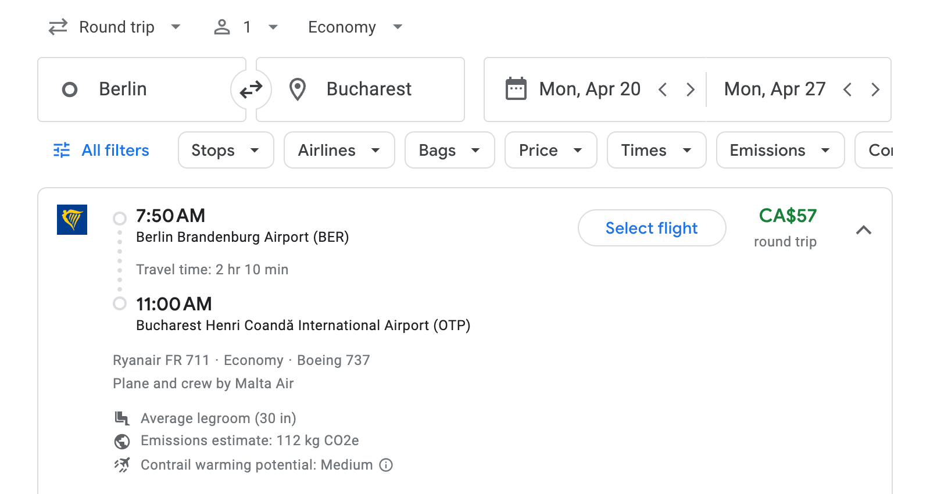Image resolution: width=930 pixels, height=494 pixels.
Task: Click the emissions estimate globe icon
Action: tap(122, 441)
